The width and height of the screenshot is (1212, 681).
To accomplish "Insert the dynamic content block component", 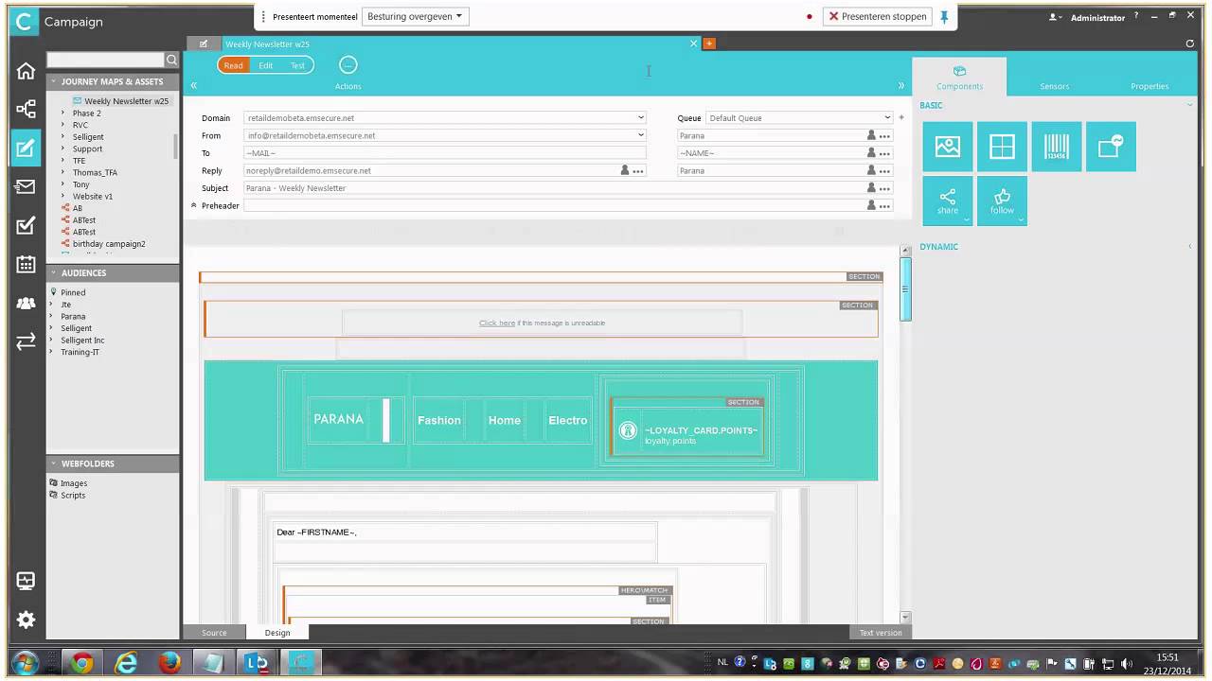I will click(1111, 147).
